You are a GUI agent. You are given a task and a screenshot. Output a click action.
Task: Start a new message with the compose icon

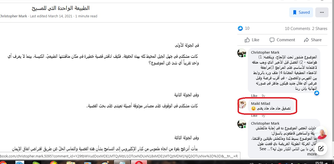[321, 149]
